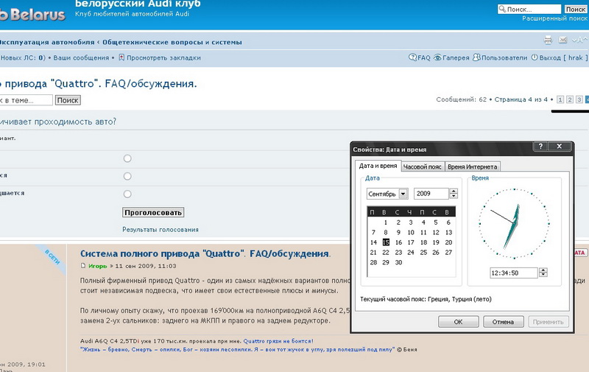Select the first poll radio button

point(127,158)
